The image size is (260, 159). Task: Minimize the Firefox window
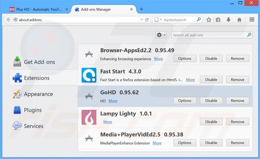[x=232, y=3]
